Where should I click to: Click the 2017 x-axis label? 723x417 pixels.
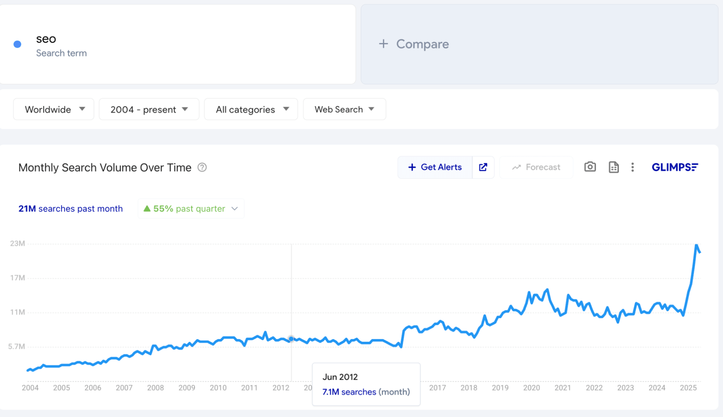[x=437, y=388]
